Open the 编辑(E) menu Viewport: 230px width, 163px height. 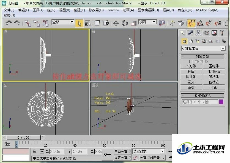point(23,10)
